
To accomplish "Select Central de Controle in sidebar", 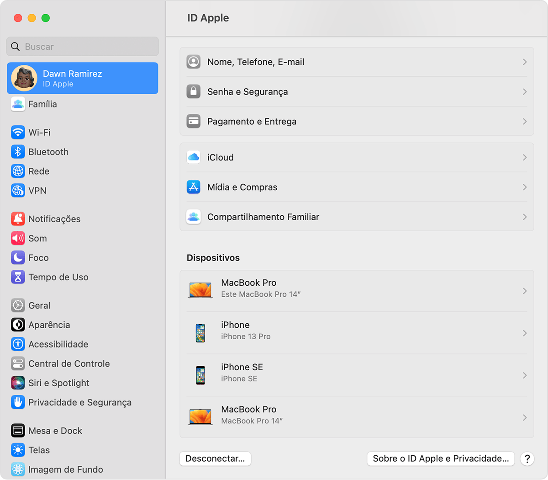I will click(68, 364).
